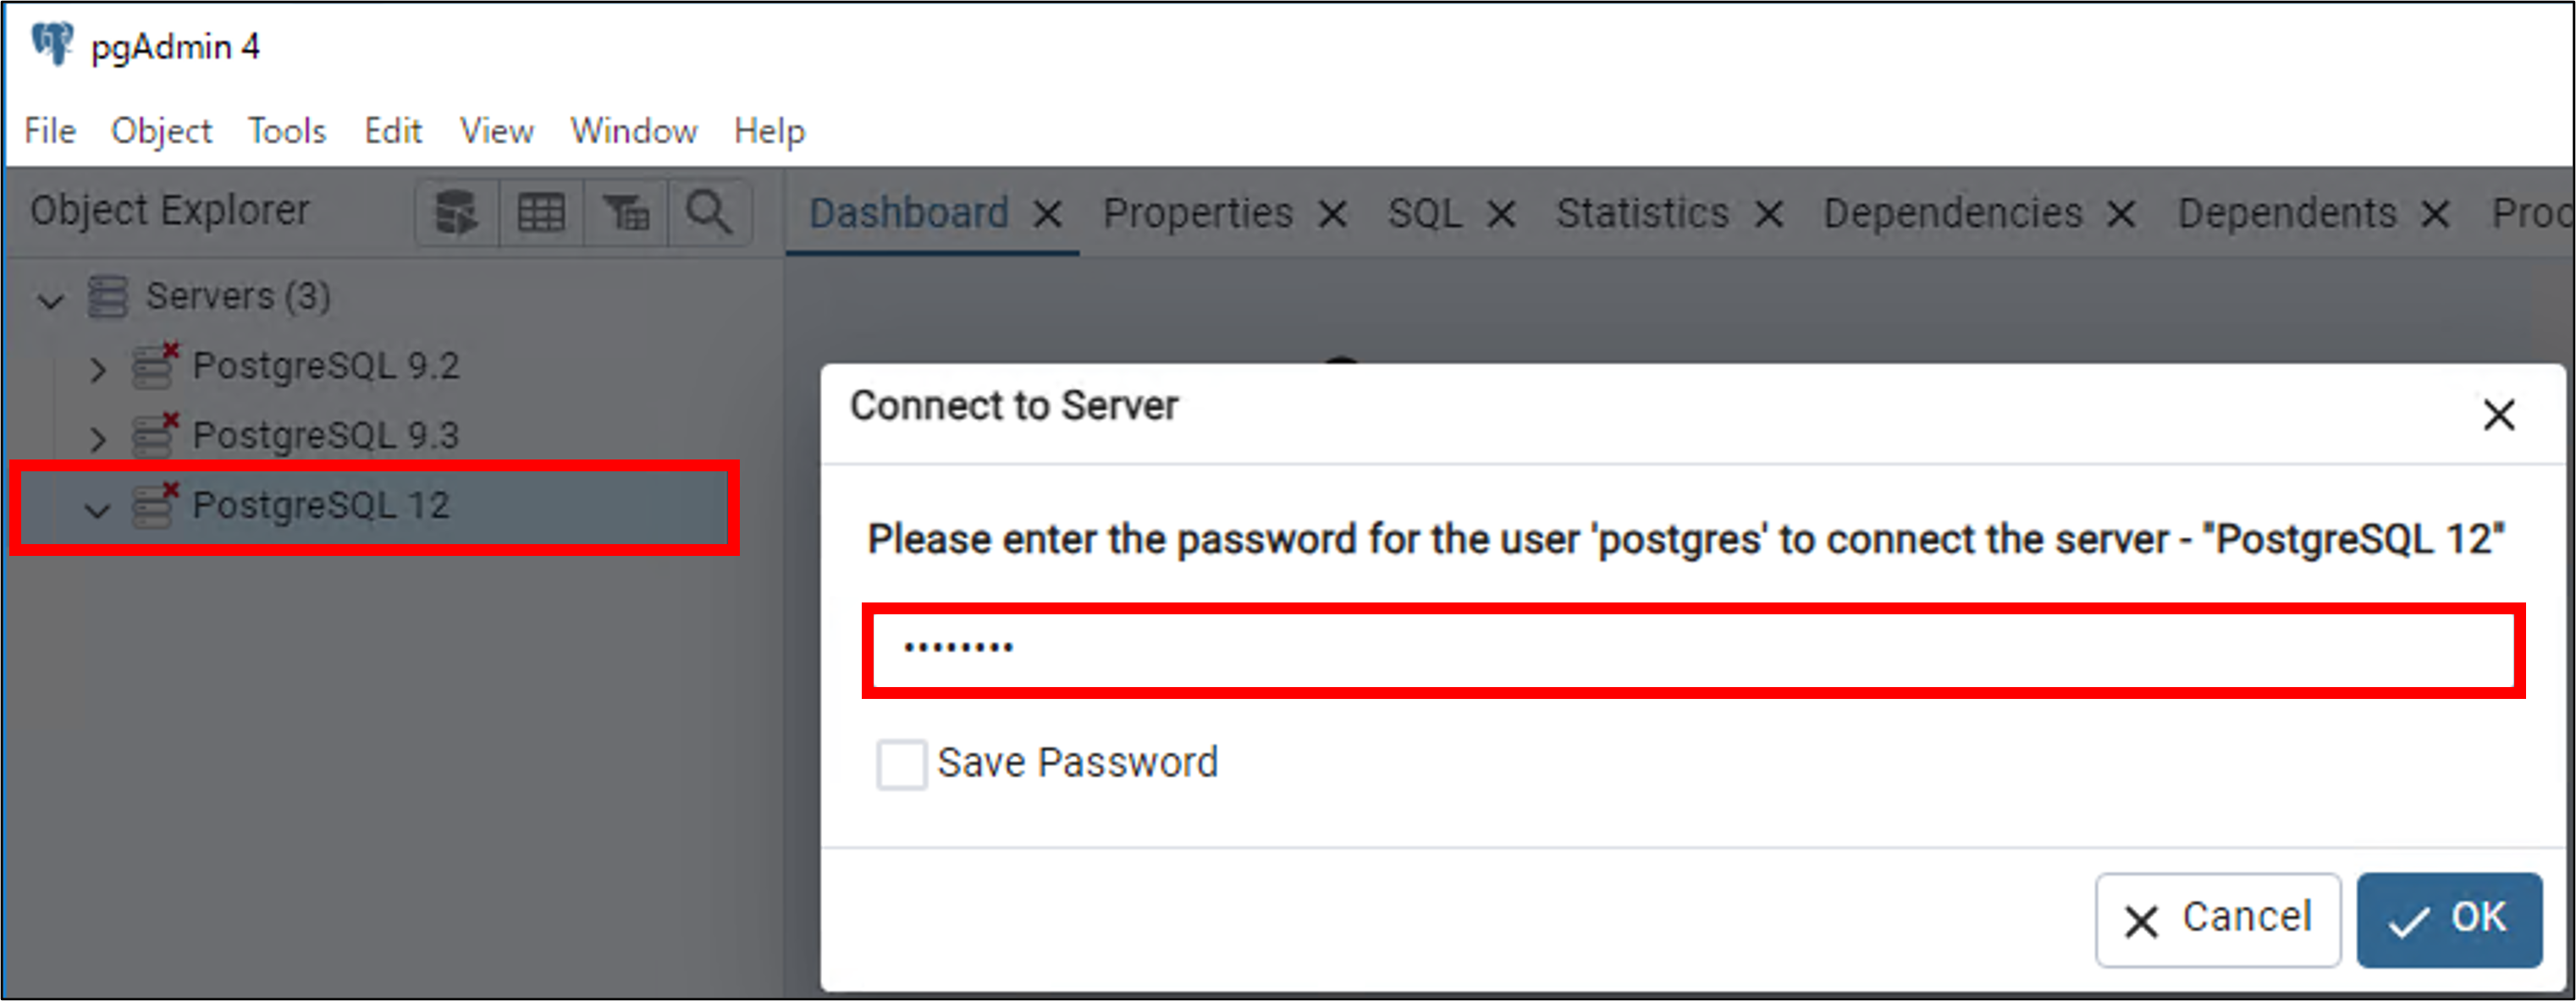Focus the password input field
The image size is (2576, 1001).
click(1693, 649)
